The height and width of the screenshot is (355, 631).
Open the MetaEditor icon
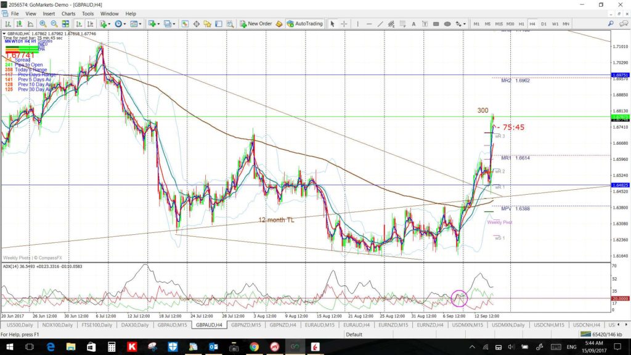coord(279,24)
